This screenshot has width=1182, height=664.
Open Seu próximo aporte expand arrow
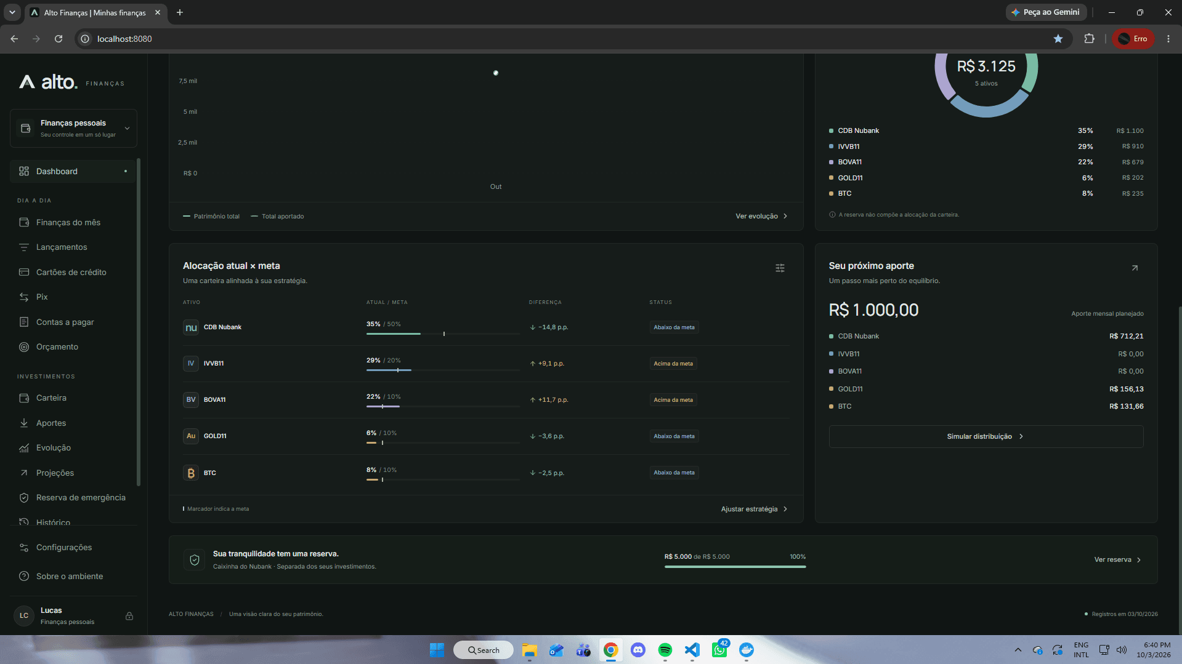[x=1135, y=268]
